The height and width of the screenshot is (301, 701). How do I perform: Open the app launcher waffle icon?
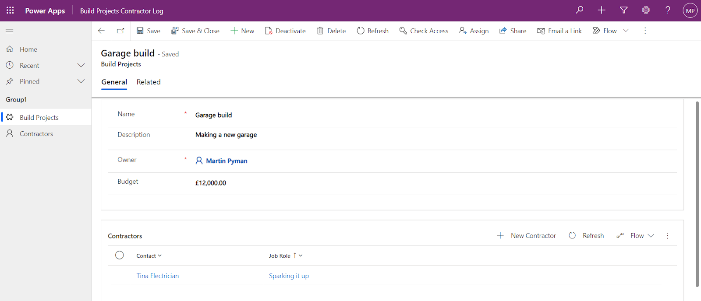[x=10, y=10]
